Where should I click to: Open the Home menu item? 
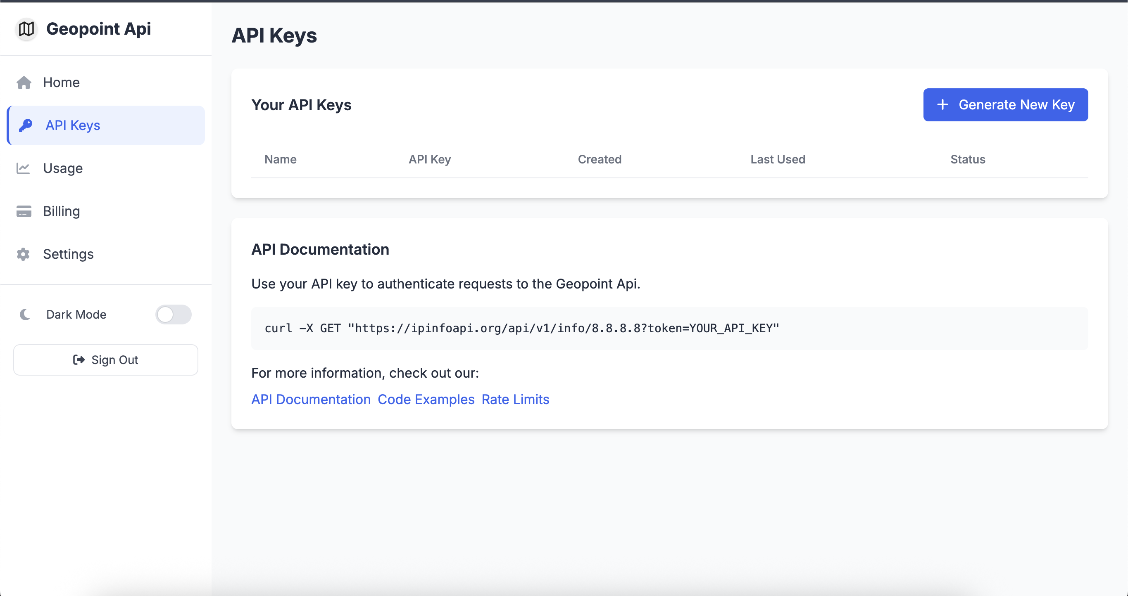[x=105, y=82]
